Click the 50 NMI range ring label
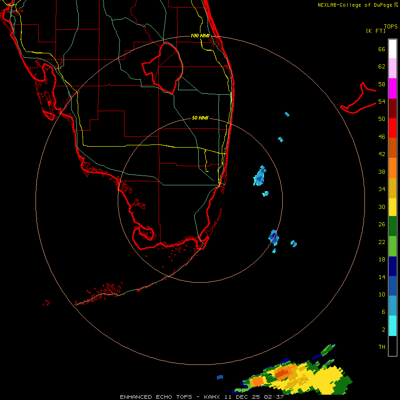This screenshot has width=400, height=400. click(x=200, y=118)
